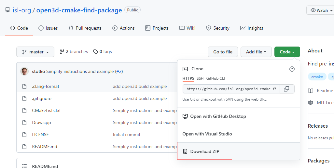View the 0 tags link
Viewport: 334px width, 168px height.
(x=103, y=52)
